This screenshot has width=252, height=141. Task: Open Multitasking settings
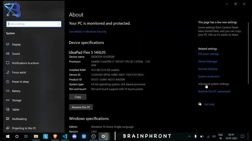(x=19, y=119)
